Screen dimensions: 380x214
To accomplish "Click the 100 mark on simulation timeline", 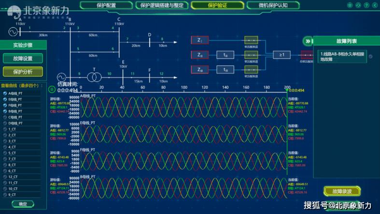I will pyautogui.click(x=184, y=87).
